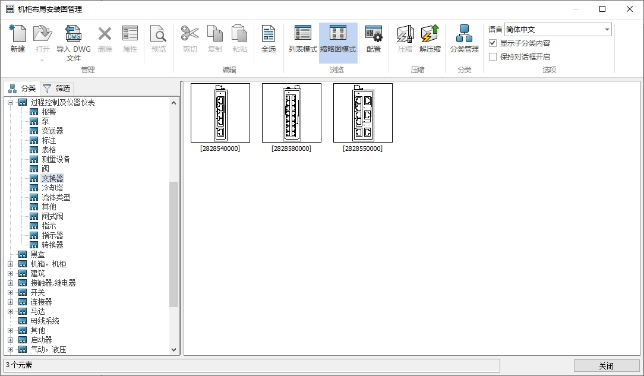Expand the 接触器,继电器 tree node
644x376 pixels.
(x=10, y=283)
